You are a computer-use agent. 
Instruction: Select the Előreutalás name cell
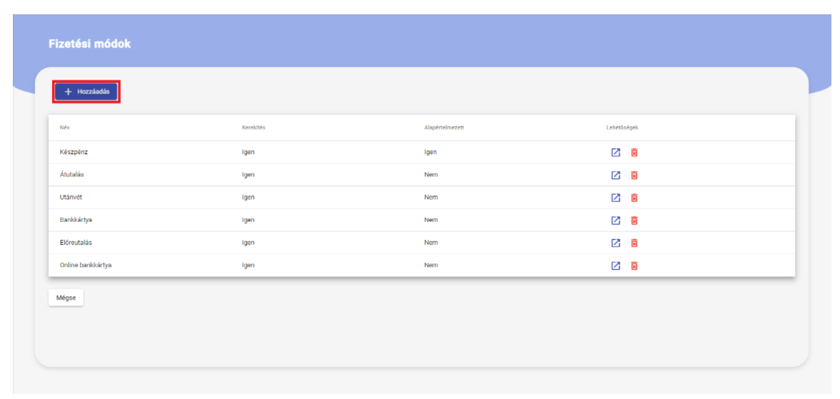tap(76, 242)
